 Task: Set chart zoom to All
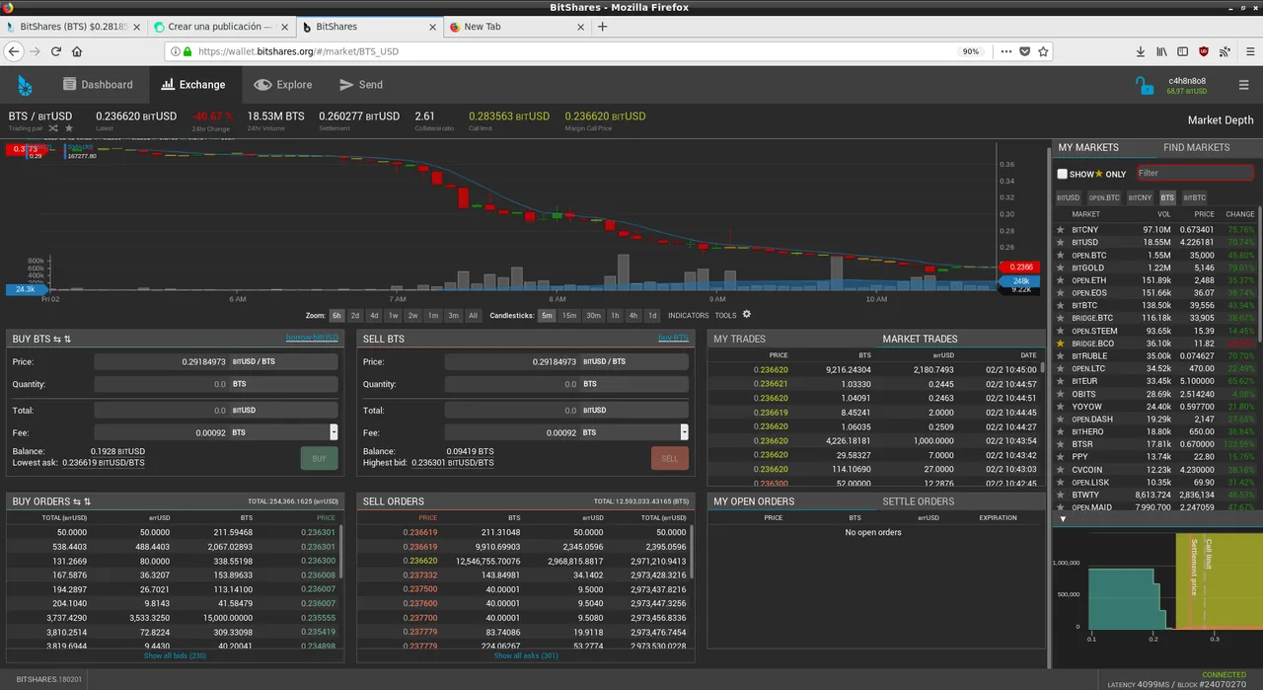click(473, 316)
